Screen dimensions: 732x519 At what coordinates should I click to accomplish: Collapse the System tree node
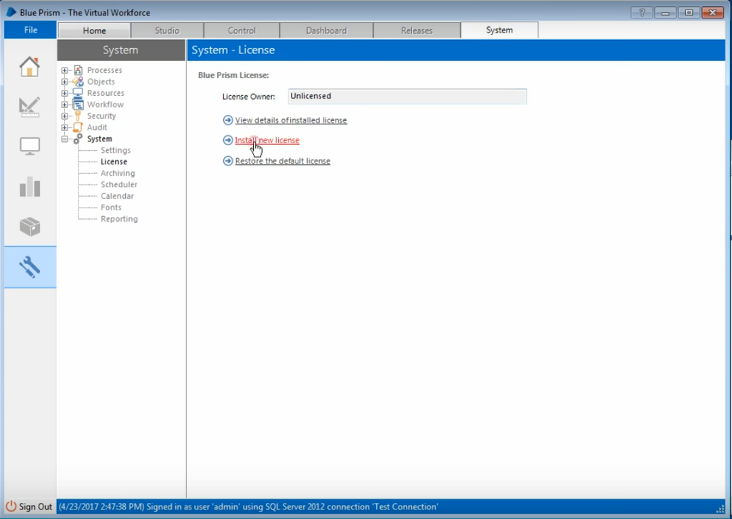(x=64, y=139)
